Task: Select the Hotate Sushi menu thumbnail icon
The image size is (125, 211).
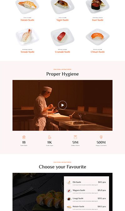Action: [x=69, y=207]
